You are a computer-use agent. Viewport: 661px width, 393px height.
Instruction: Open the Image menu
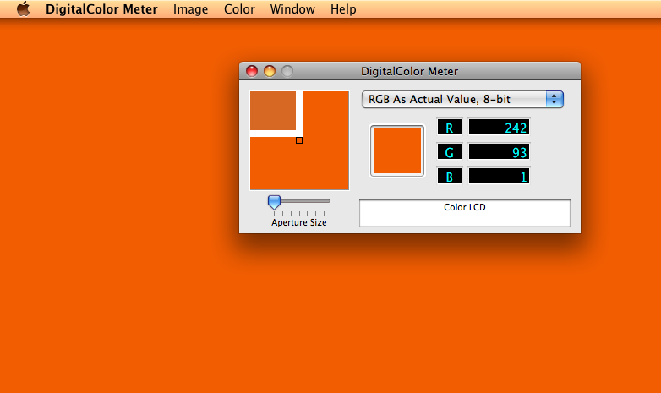[190, 8]
